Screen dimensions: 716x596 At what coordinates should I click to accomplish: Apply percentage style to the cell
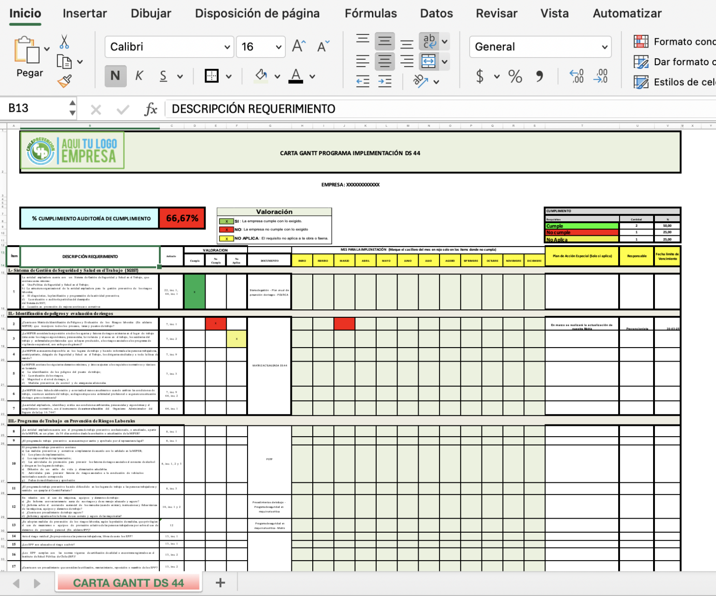[x=515, y=76]
